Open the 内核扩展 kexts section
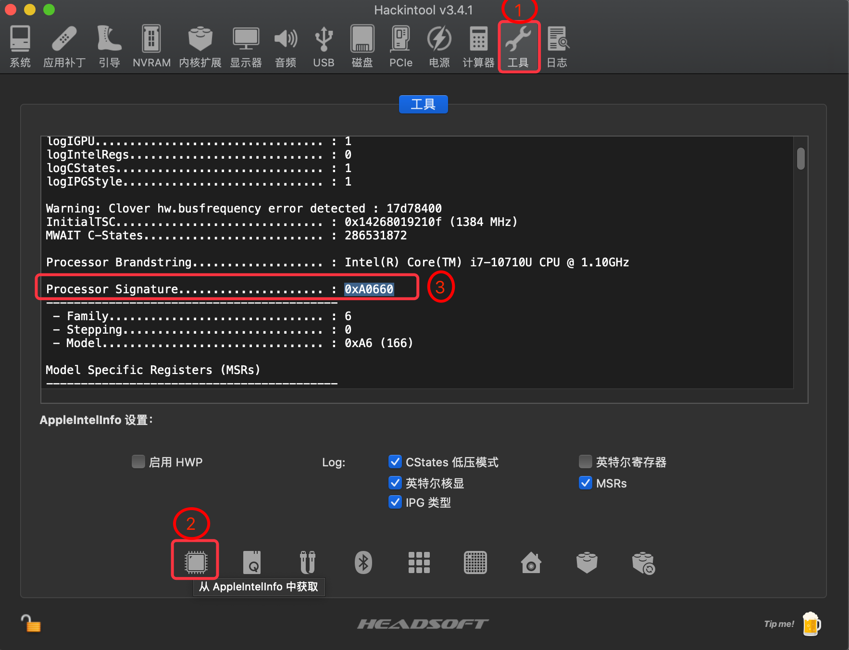The image size is (849, 650). [x=200, y=47]
